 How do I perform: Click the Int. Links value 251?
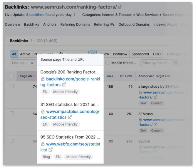pos(130,114)
